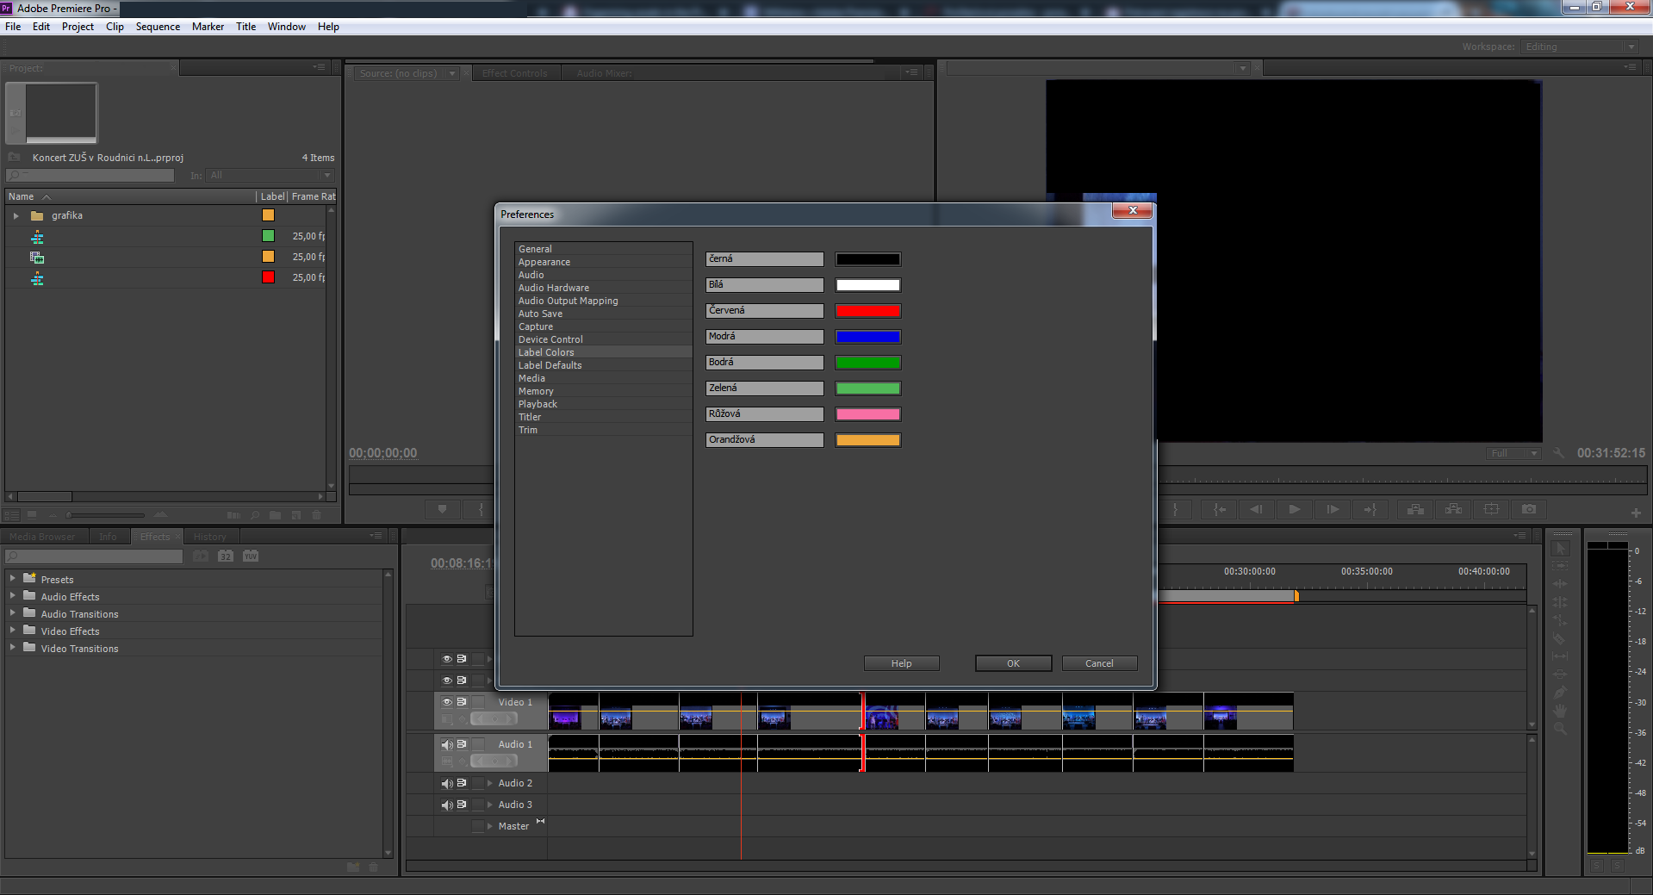Toggle Audio 2 track speaker output
The image size is (1653, 895).
[447, 783]
